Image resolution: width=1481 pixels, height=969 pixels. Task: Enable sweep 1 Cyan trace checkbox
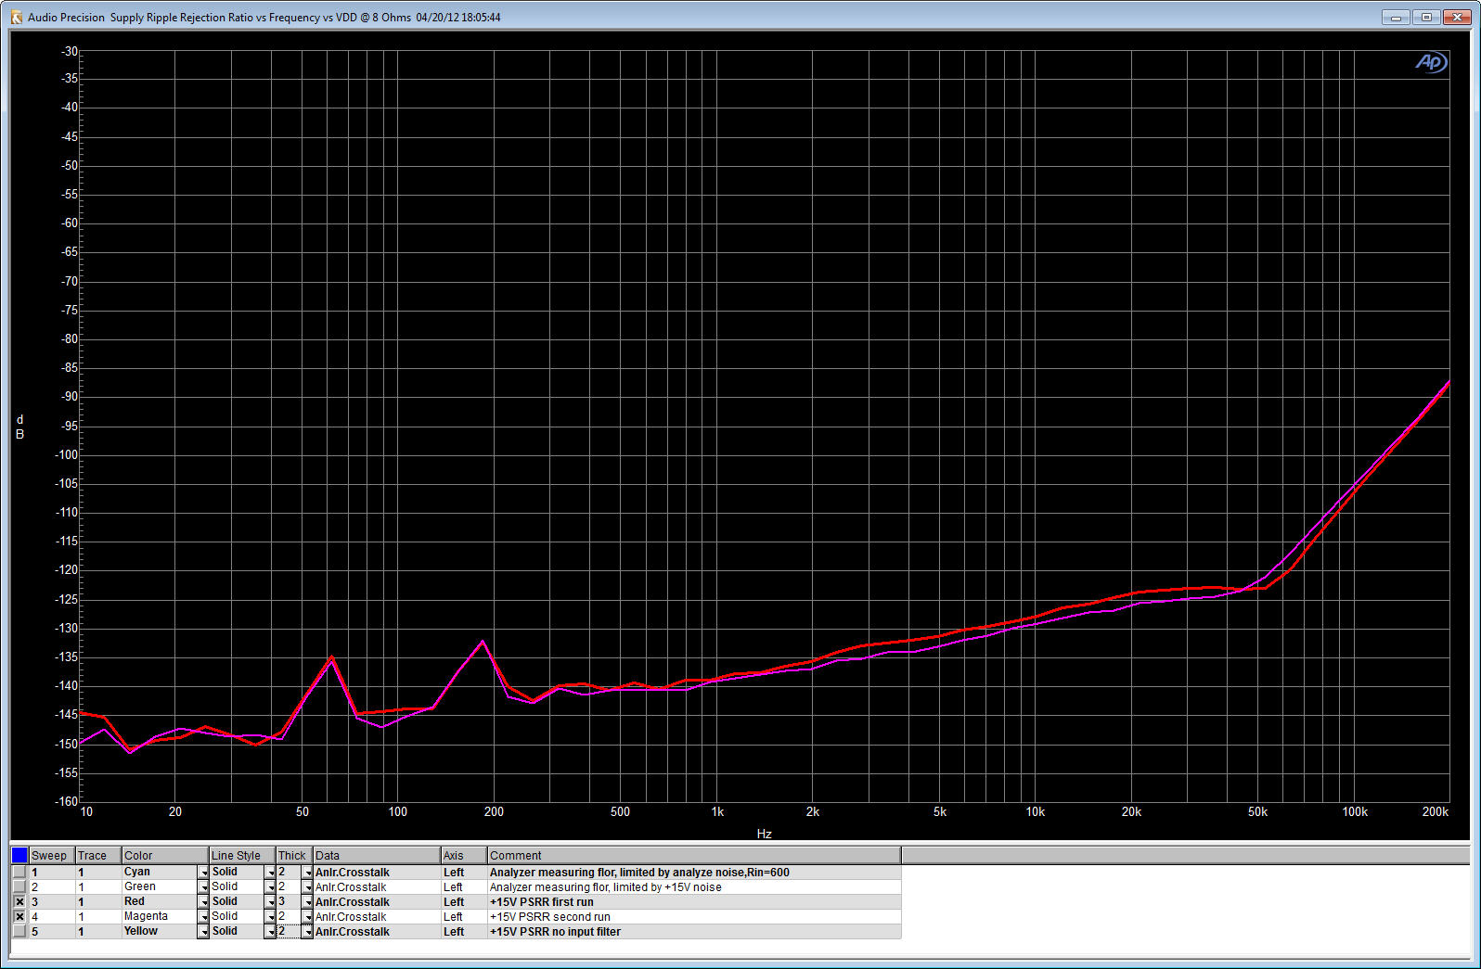[19, 872]
